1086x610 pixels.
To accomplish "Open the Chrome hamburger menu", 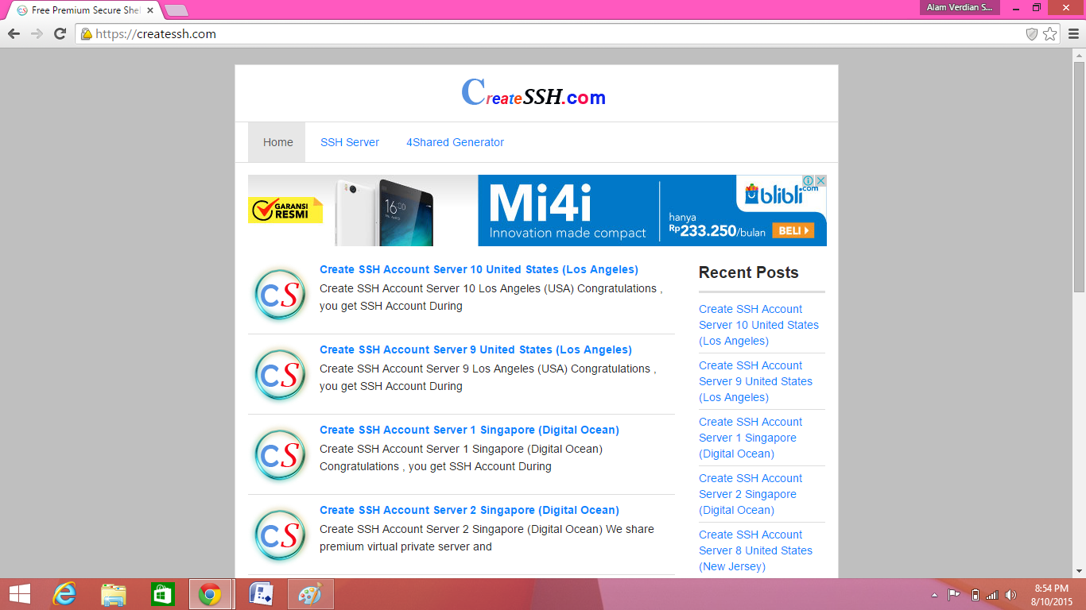I will 1073,33.
